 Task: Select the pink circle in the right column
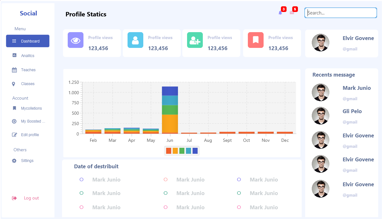point(239,207)
